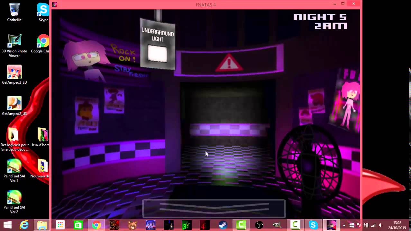This screenshot has width=411, height=231.
Task: Switch to Chrome in the taskbar
Action: tap(96, 225)
